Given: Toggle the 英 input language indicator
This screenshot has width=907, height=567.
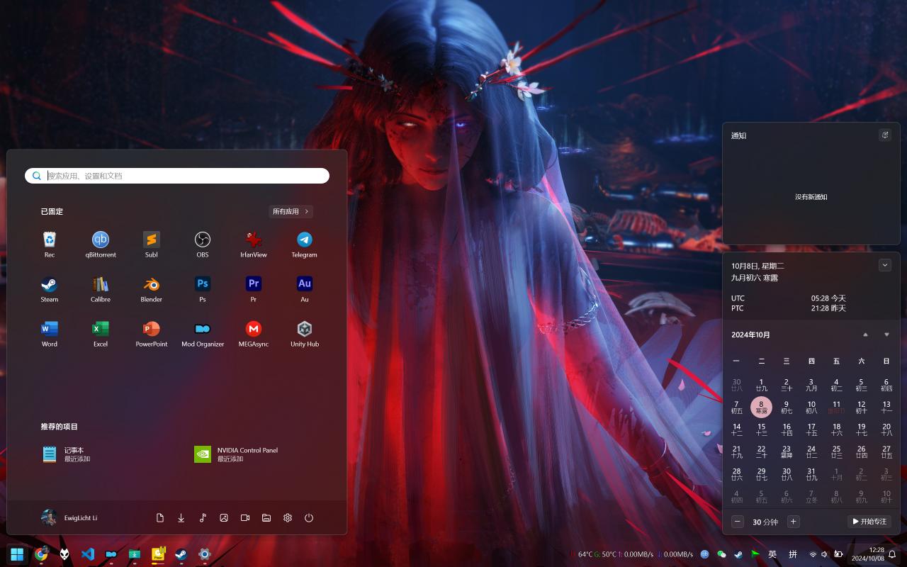Looking at the screenshot, I should [772, 554].
